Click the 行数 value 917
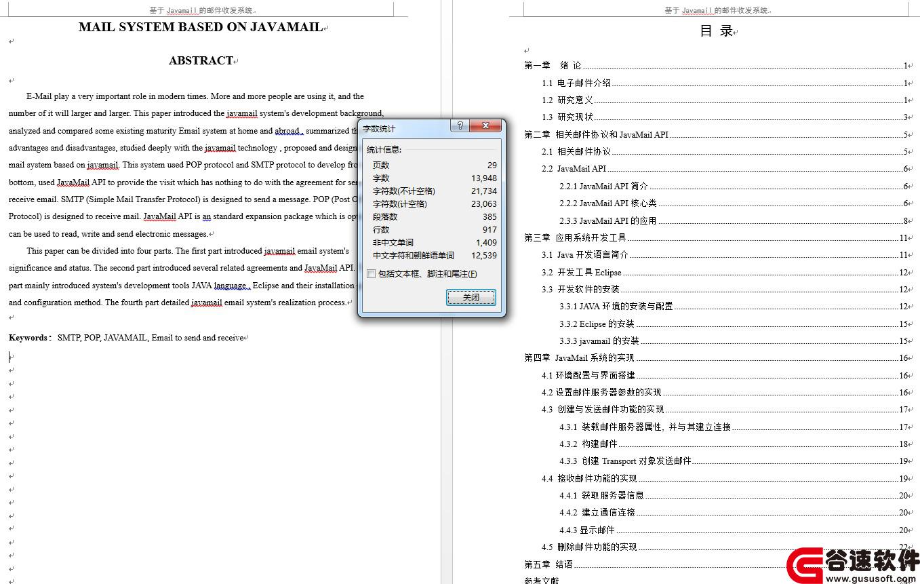 [489, 229]
